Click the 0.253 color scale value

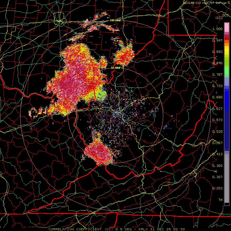[217, 188]
